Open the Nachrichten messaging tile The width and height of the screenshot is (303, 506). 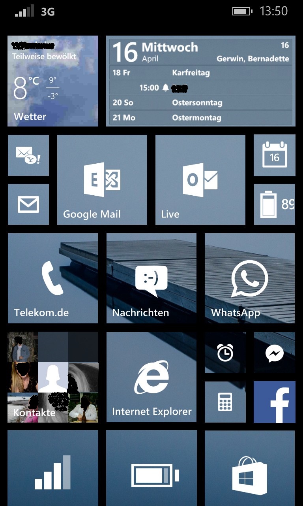[151, 278]
